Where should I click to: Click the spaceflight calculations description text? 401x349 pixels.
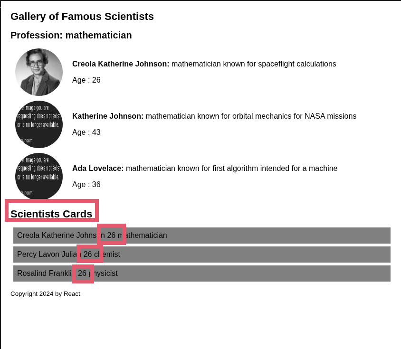254,64
